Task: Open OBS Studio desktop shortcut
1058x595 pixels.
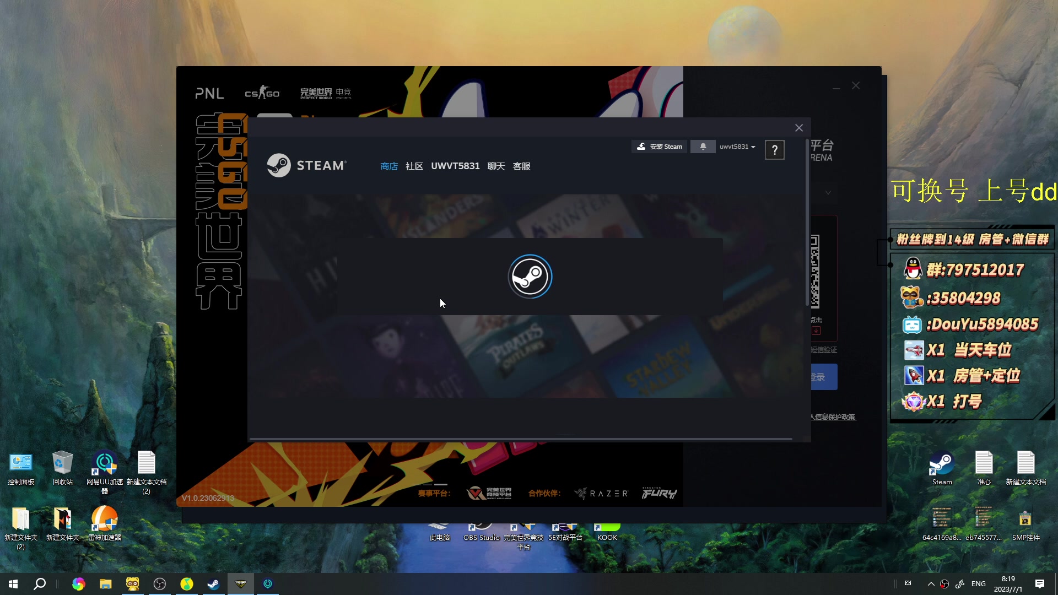Action: click(482, 532)
